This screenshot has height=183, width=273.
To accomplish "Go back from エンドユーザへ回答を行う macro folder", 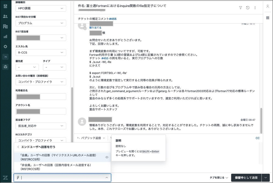I will (x=18, y=147).
